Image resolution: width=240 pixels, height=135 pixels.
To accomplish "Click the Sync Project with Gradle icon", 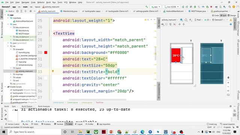I will (x=216, y=7).
